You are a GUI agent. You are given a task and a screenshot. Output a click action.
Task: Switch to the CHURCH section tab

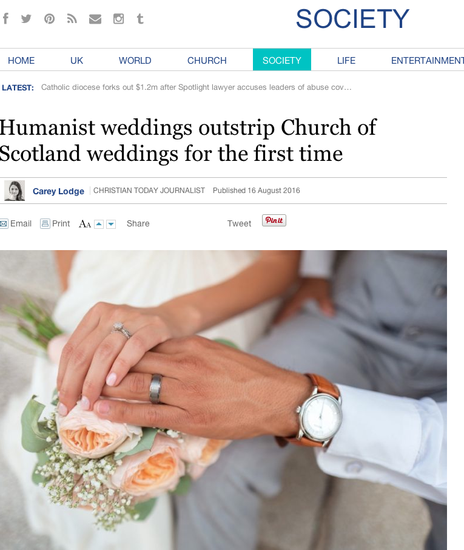pos(207,60)
